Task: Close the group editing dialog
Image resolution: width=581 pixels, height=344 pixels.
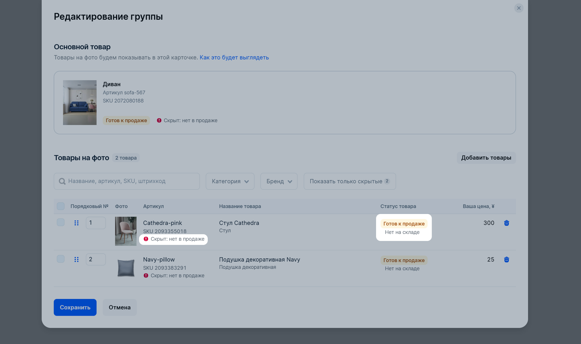Action: click(x=519, y=8)
